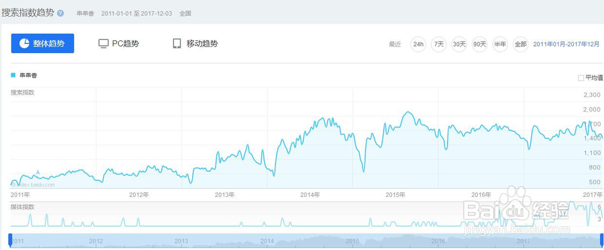604x250 pixels.
Task: Select the 整体趋势 tab
Action: pyautogui.click(x=42, y=43)
